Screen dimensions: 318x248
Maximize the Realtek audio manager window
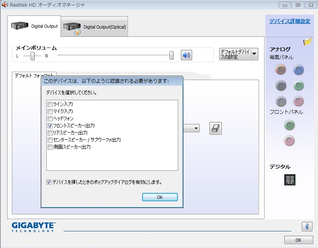(298, 5)
